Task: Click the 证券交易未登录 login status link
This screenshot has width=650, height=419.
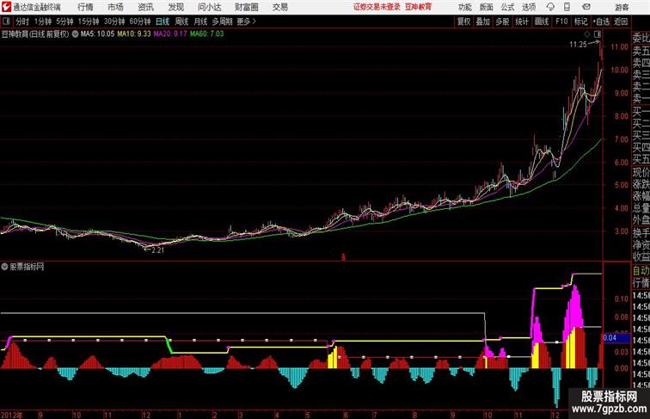Action: 377,7
